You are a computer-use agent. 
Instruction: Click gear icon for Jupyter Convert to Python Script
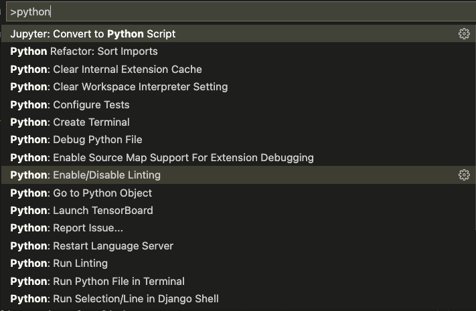tap(464, 33)
